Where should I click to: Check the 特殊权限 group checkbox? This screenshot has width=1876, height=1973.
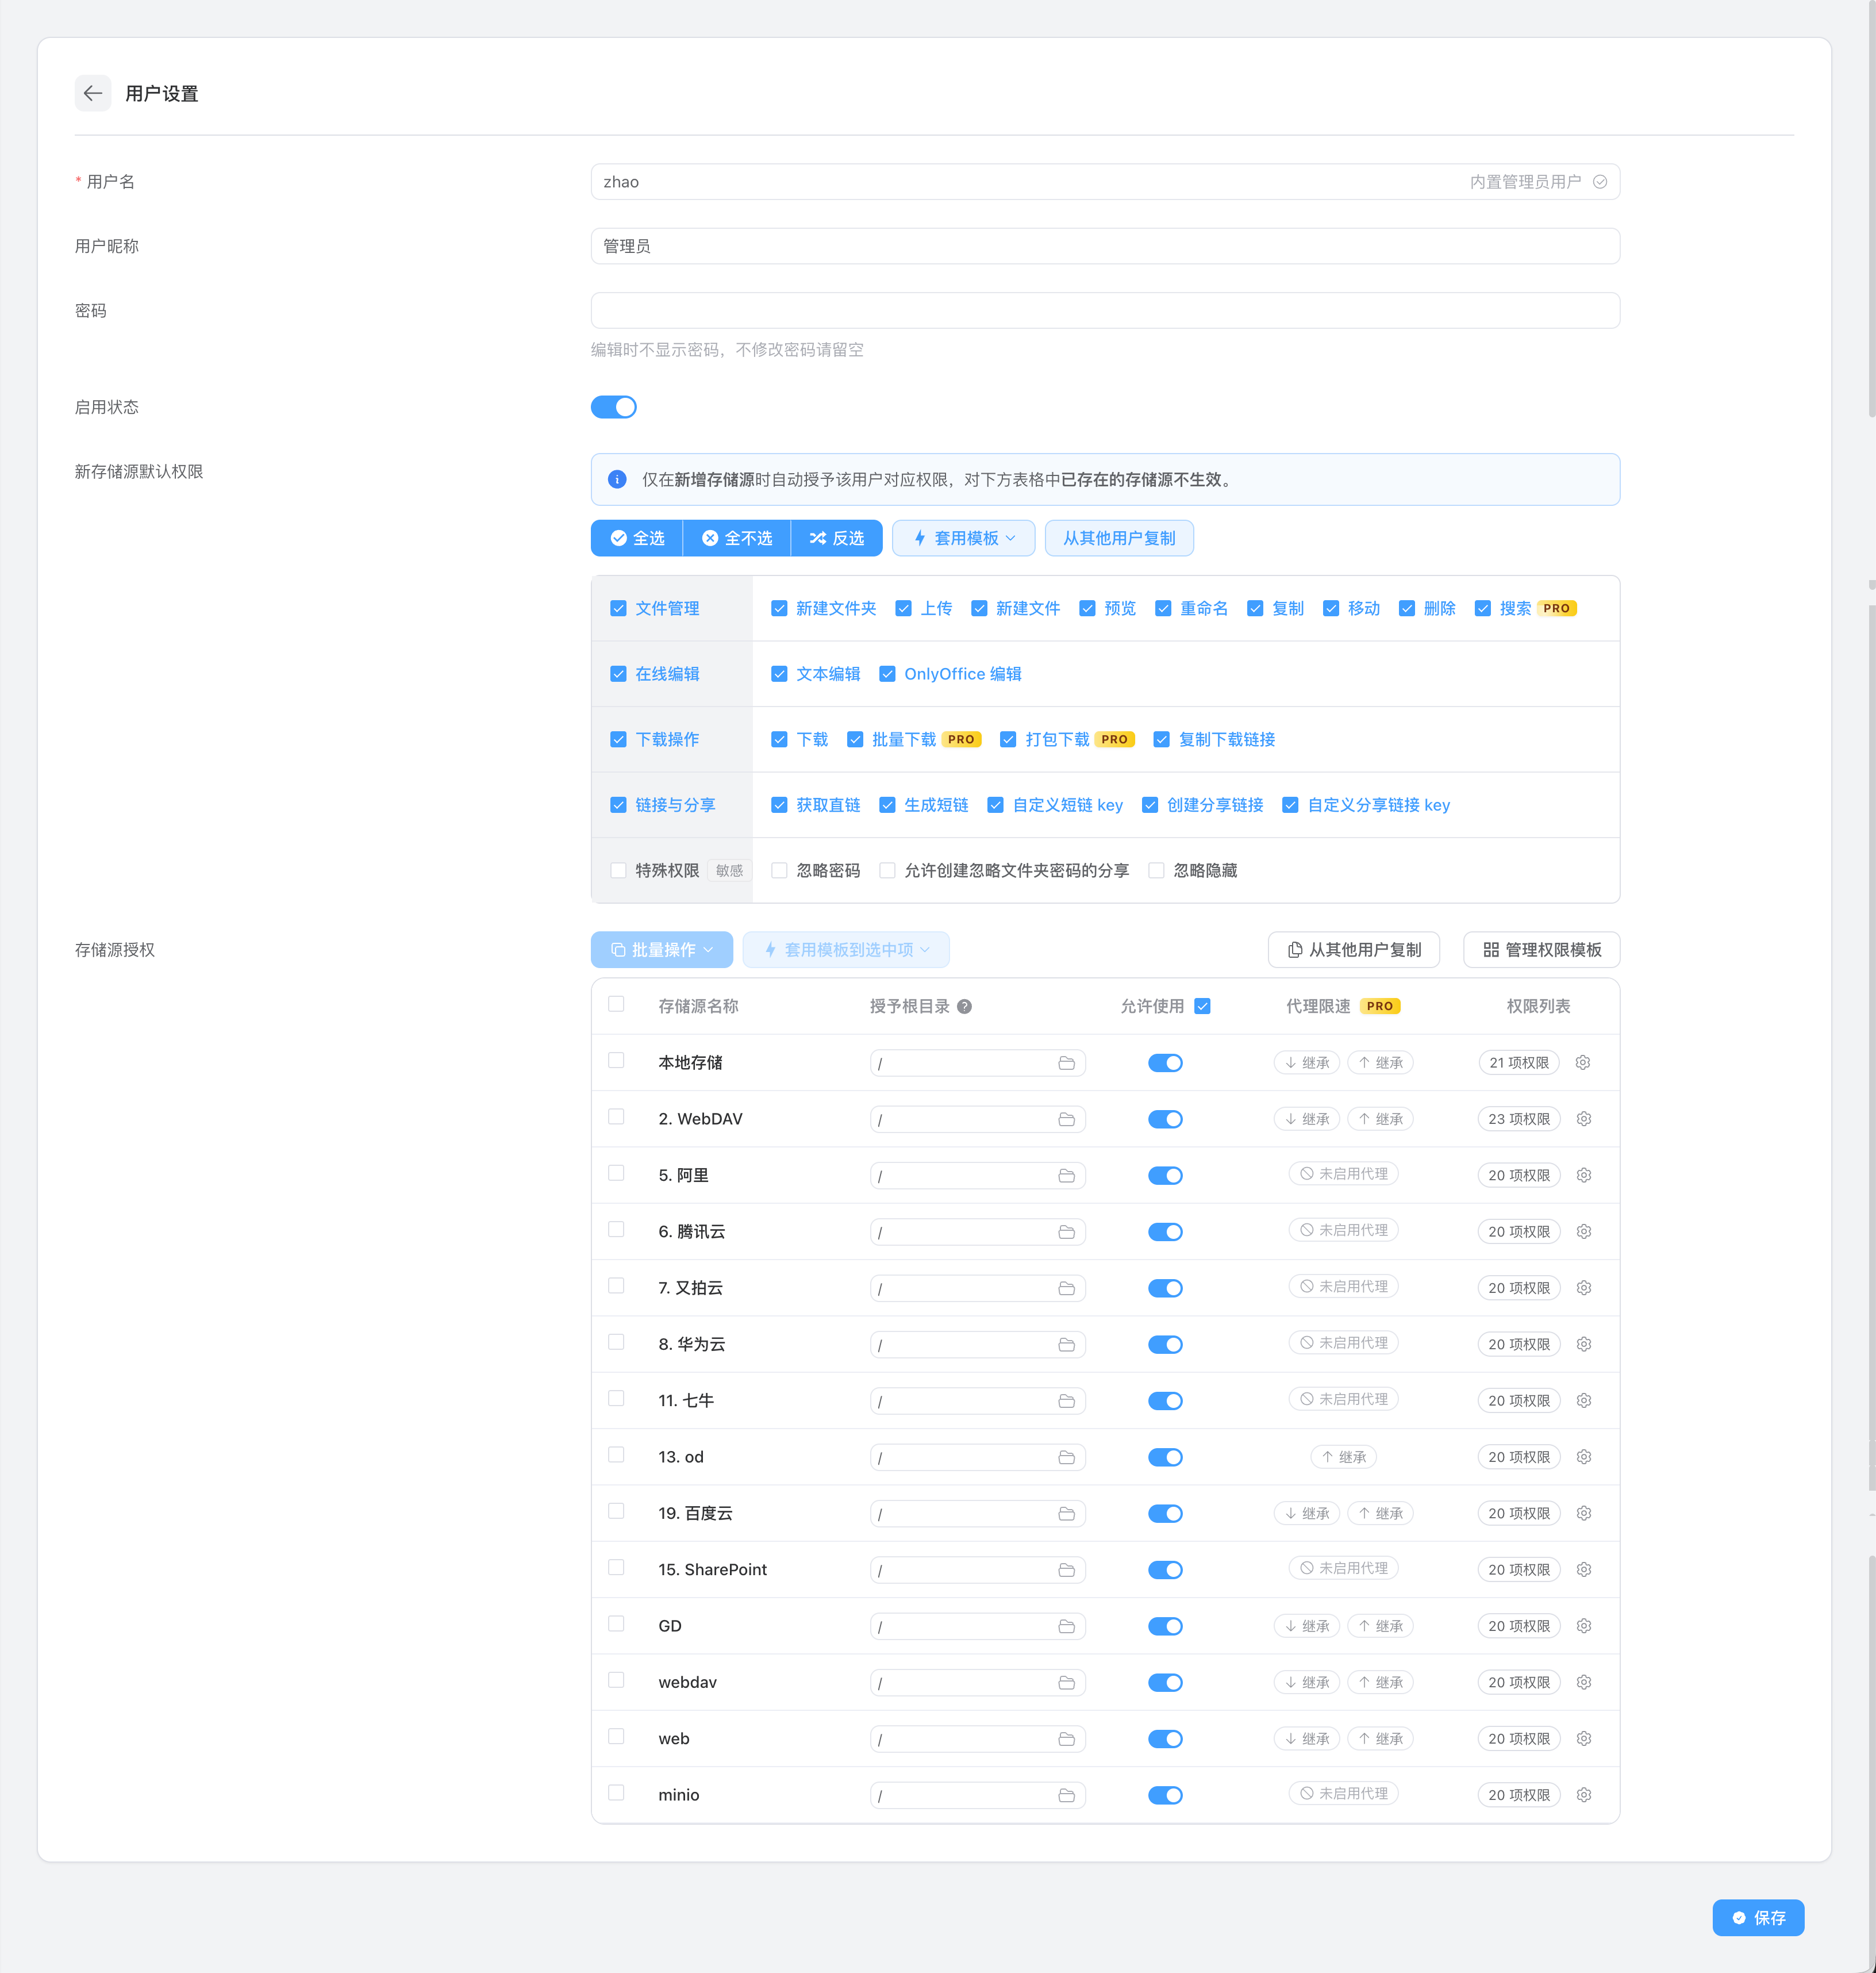[x=618, y=870]
